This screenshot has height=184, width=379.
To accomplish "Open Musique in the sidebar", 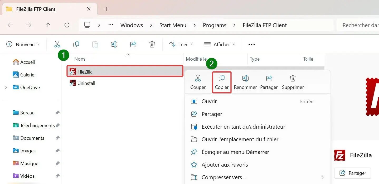I will click(x=26, y=163).
